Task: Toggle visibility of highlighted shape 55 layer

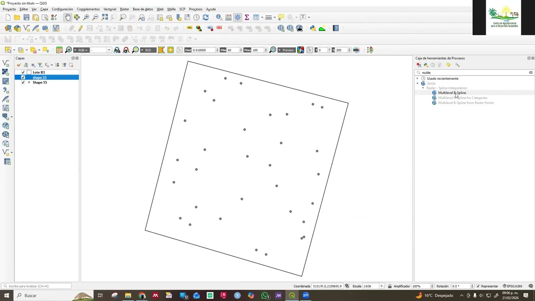Action: click(23, 77)
